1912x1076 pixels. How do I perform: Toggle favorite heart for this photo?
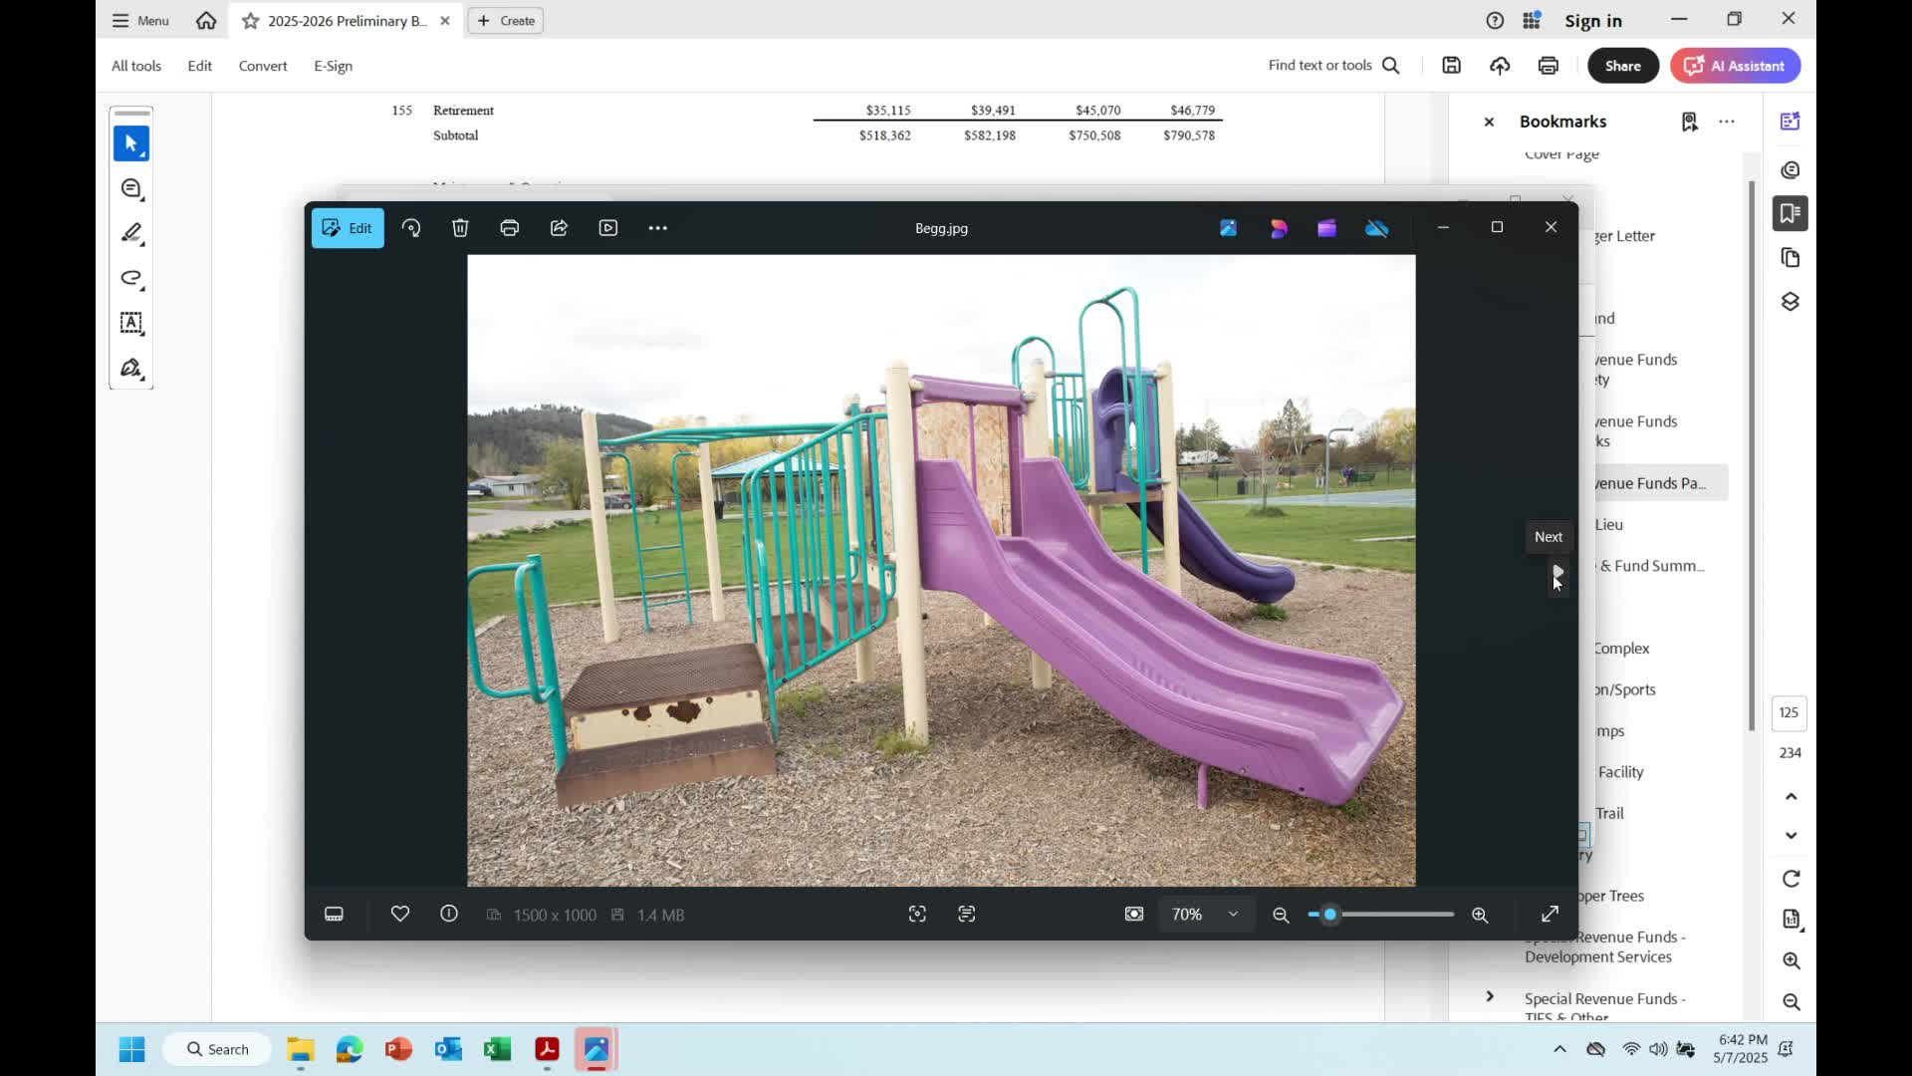[400, 914]
